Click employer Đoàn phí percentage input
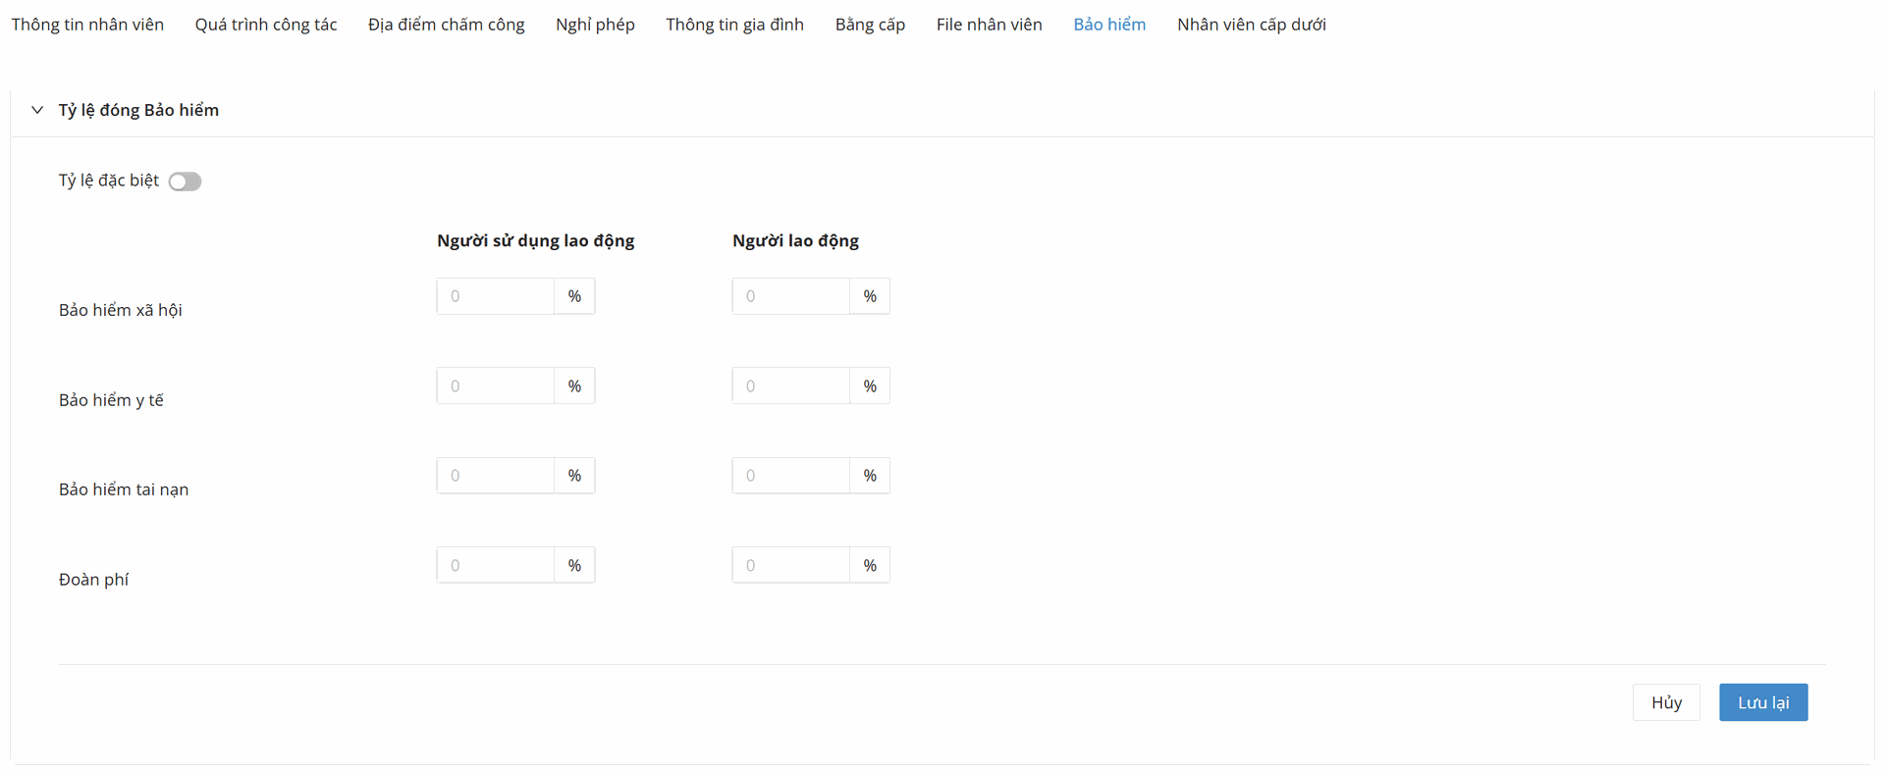 (x=496, y=566)
